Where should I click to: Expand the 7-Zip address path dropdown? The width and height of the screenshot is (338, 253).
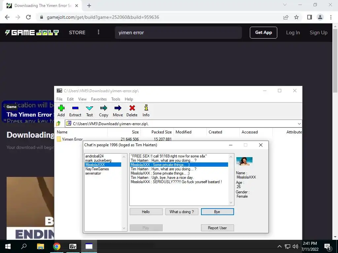pyautogui.click(x=299, y=124)
